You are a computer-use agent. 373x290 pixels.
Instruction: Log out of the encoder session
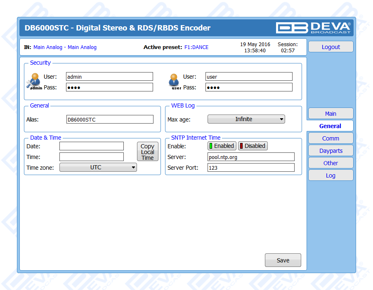(x=331, y=47)
